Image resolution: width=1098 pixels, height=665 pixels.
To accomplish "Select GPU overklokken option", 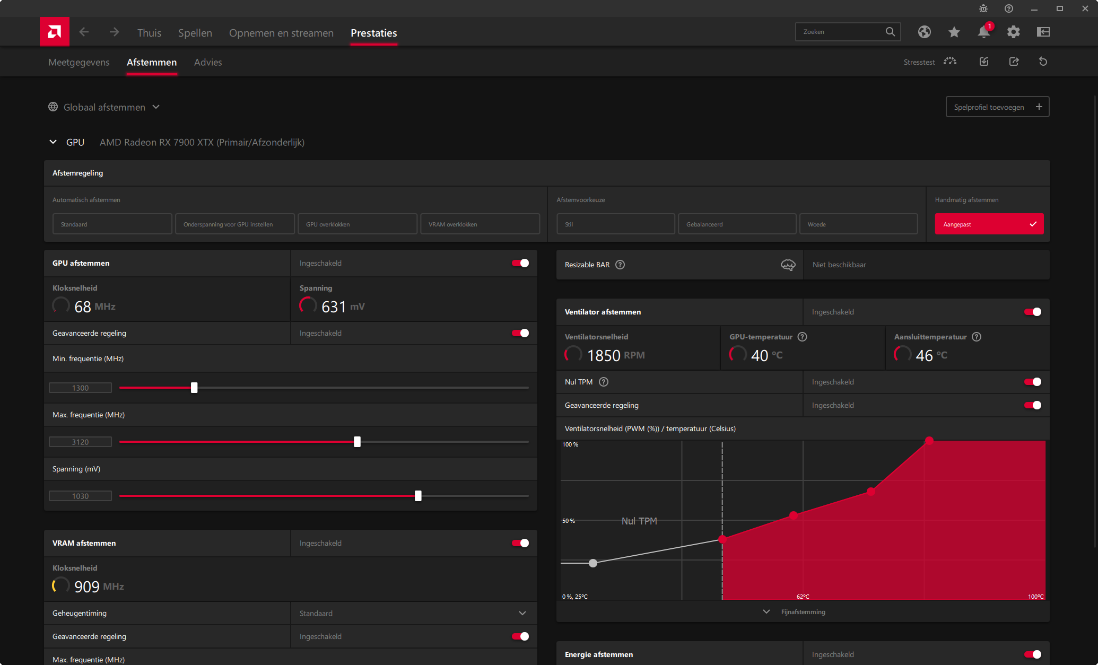I will 358,224.
